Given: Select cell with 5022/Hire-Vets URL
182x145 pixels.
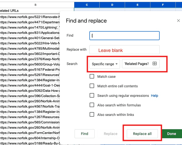Looking at the screenshot, I should [x=30, y=43].
